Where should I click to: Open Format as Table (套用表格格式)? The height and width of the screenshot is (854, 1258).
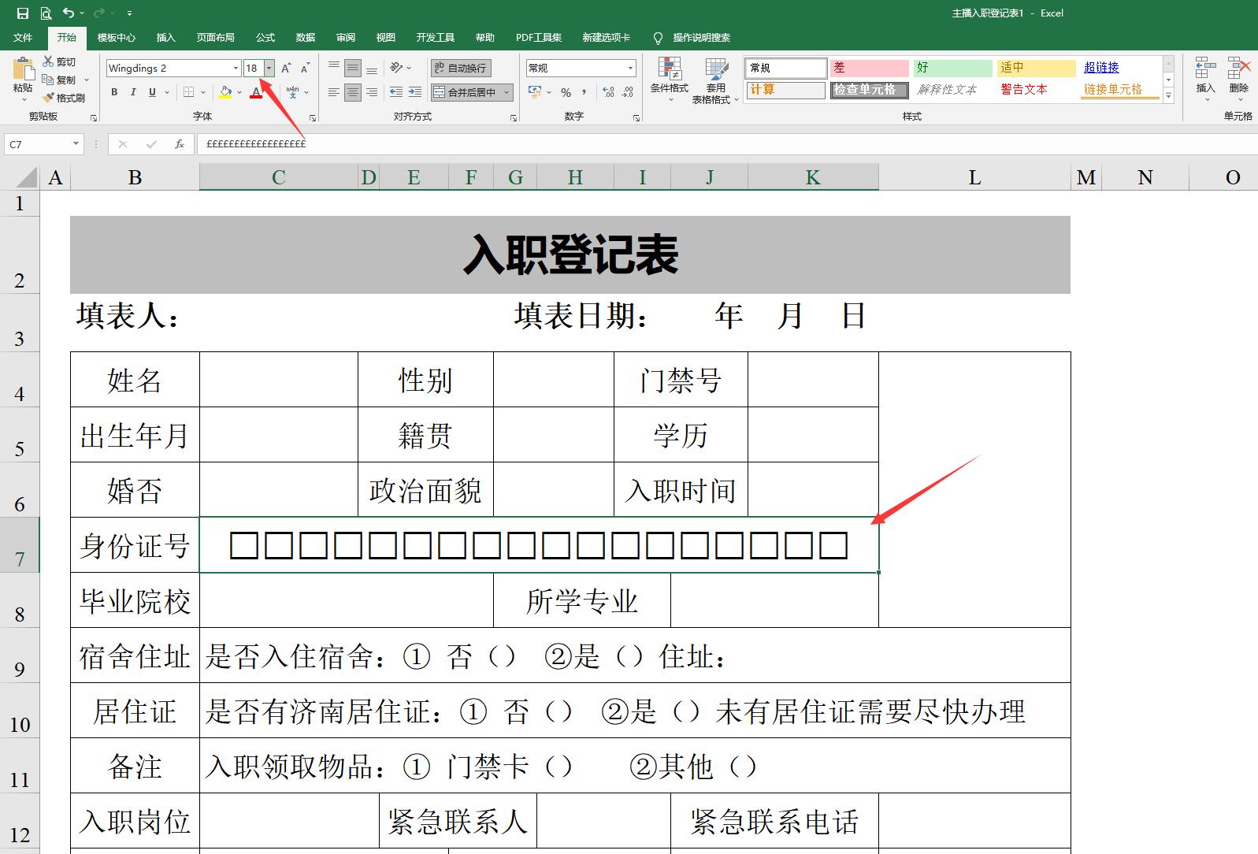715,80
